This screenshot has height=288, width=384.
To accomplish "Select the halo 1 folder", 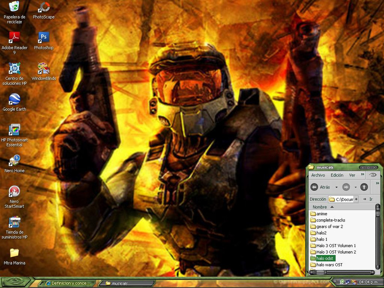I will 319,239.
